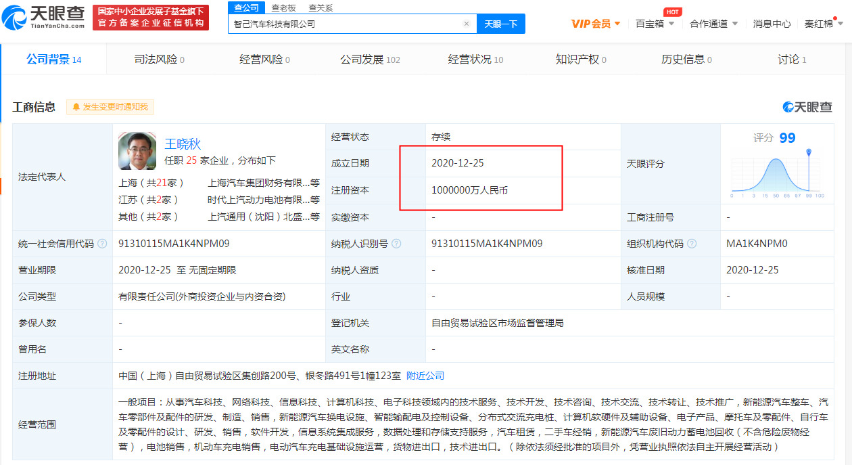Click the registered capital 1000000万人民币
The width and height of the screenshot is (852, 465).
(469, 190)
